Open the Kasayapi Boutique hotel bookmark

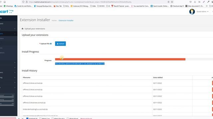click(x=43, y=6)
